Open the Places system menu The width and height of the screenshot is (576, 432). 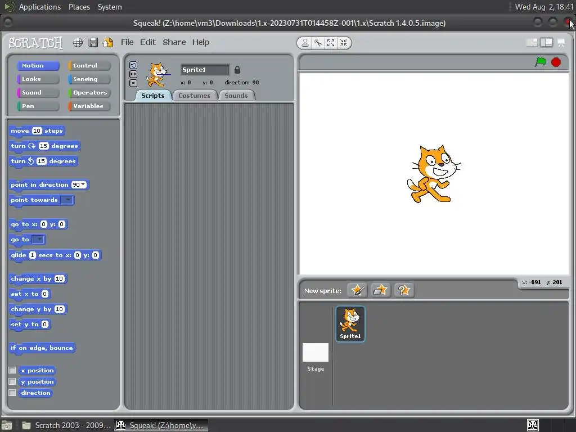pyautogui.click(x=79, y=7)
